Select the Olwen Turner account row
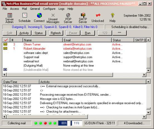This screenshot has width=154, height=129. coord(74,44)
